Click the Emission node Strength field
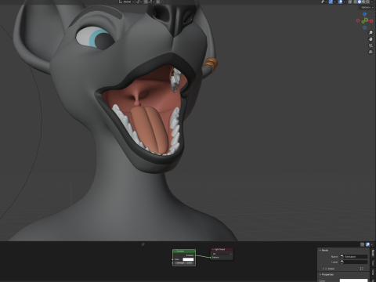The height and width of the screenshot is (282, 376). (x=184, y=263)
